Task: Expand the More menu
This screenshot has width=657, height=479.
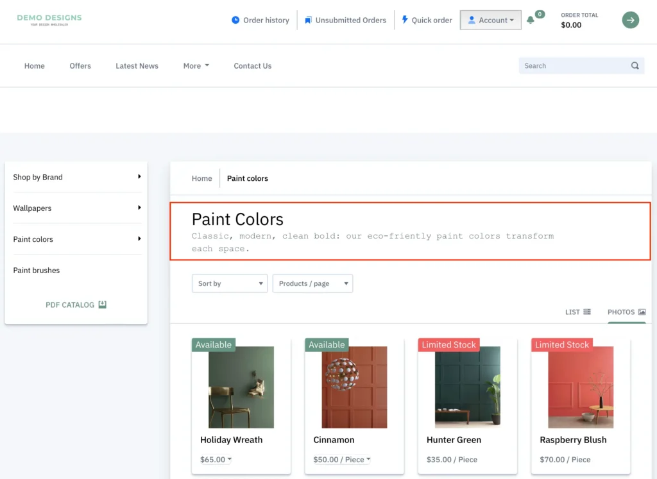Action: click(x=196, y=66)
